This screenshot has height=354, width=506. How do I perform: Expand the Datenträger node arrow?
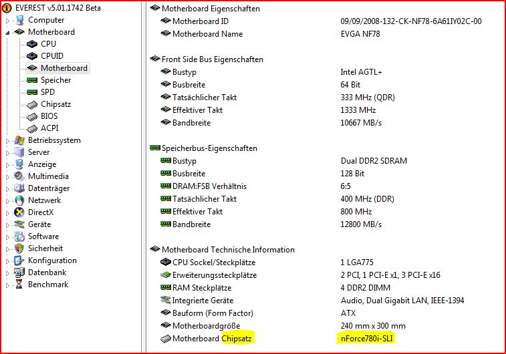click(x=8, y=189)
